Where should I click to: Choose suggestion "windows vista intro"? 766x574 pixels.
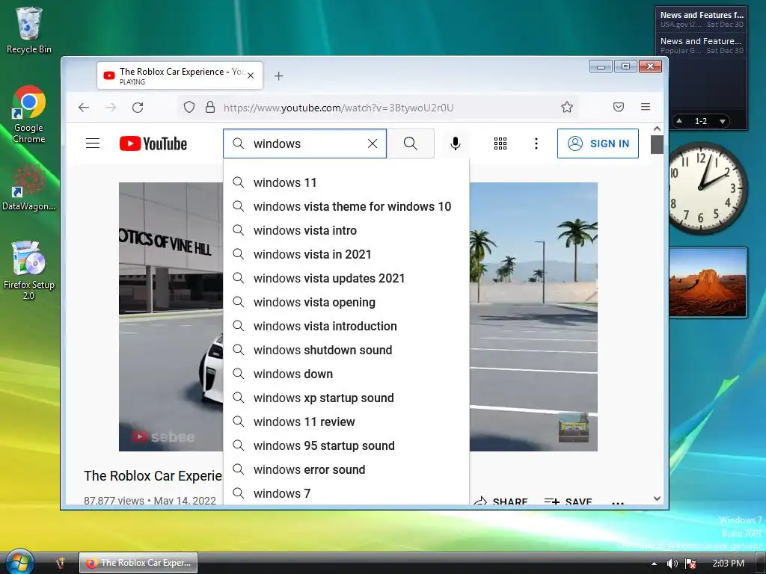point(346,230)
